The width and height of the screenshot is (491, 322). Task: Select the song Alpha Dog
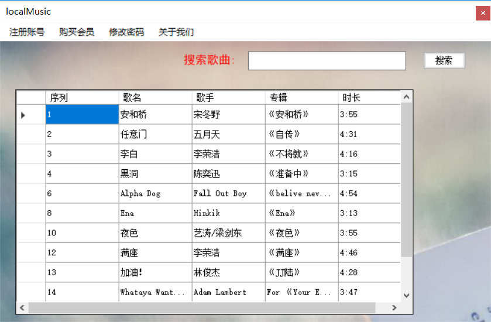click(x=156, y=194)
